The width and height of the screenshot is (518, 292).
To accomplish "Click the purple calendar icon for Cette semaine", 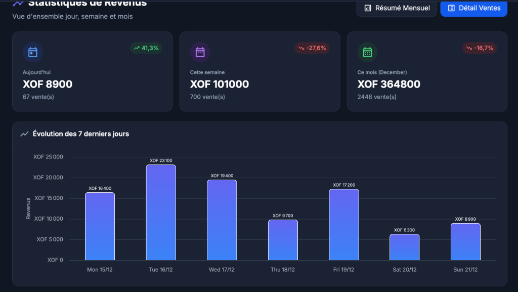I will pos(200,52).
